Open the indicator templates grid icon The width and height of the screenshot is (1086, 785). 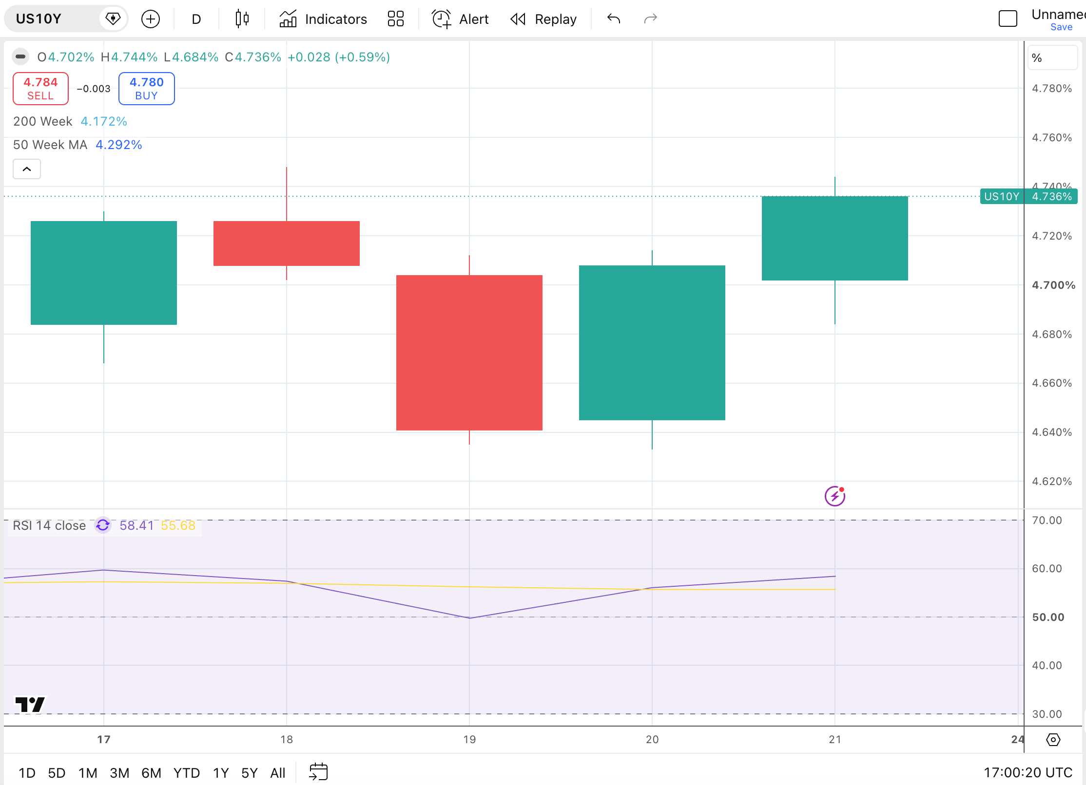tap(396, 19)
